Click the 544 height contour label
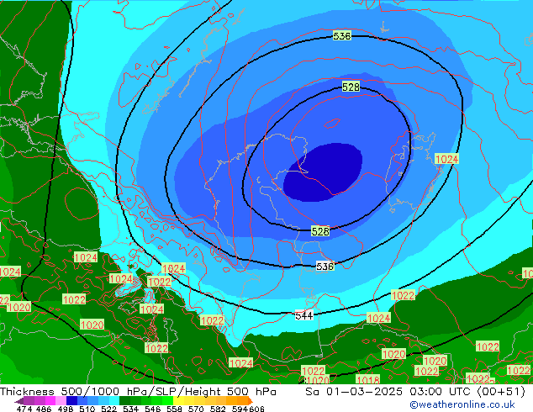Screen dimensions: 533x412 point(303,316)
